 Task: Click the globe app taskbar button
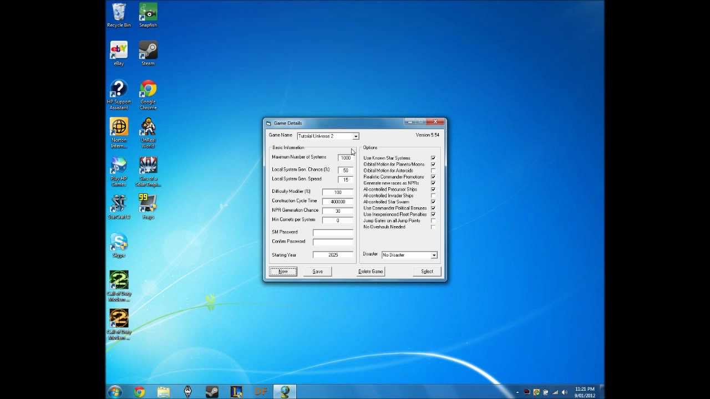coord(285,392)
